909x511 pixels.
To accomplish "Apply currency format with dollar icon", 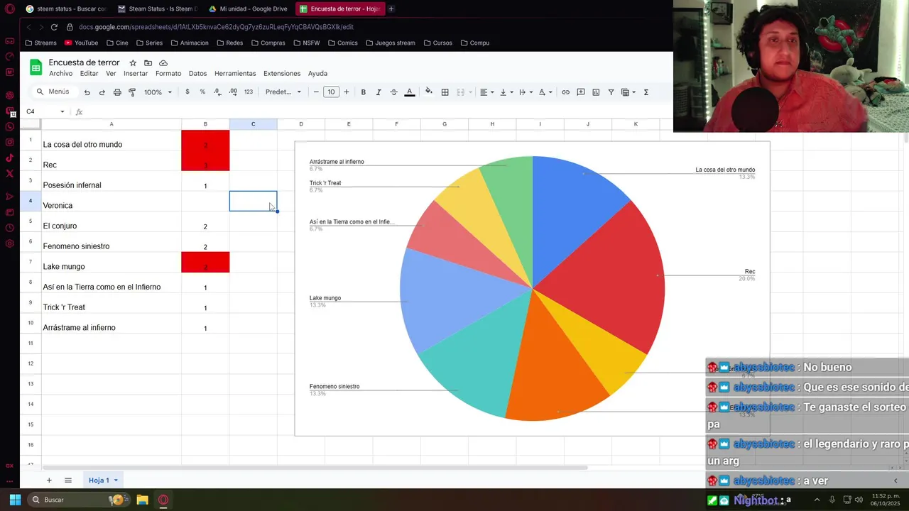I will 187,92.
